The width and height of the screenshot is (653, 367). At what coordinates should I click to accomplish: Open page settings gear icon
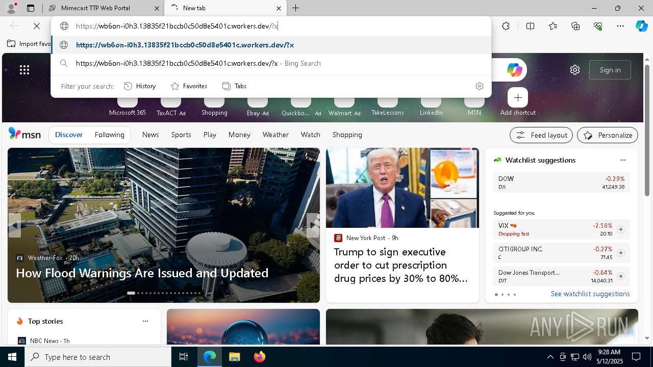click(575, 70)
